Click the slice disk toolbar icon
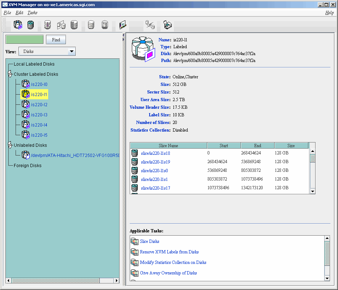338x290 pixels. (x=30, y=25)
